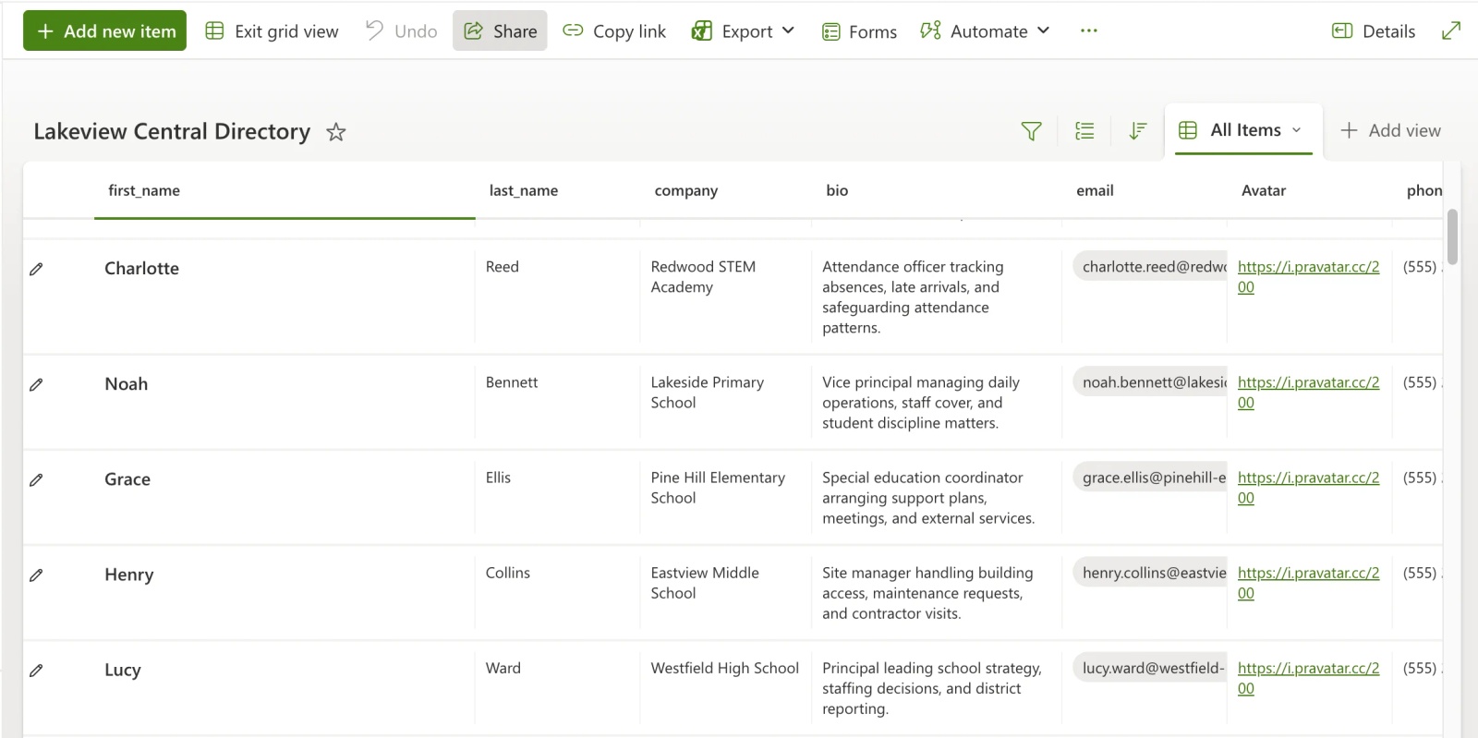The height and width of the screenshot is (738, 1478).
Task: Select the Redwood STEM Academy cell
Action: pos(726,296)
